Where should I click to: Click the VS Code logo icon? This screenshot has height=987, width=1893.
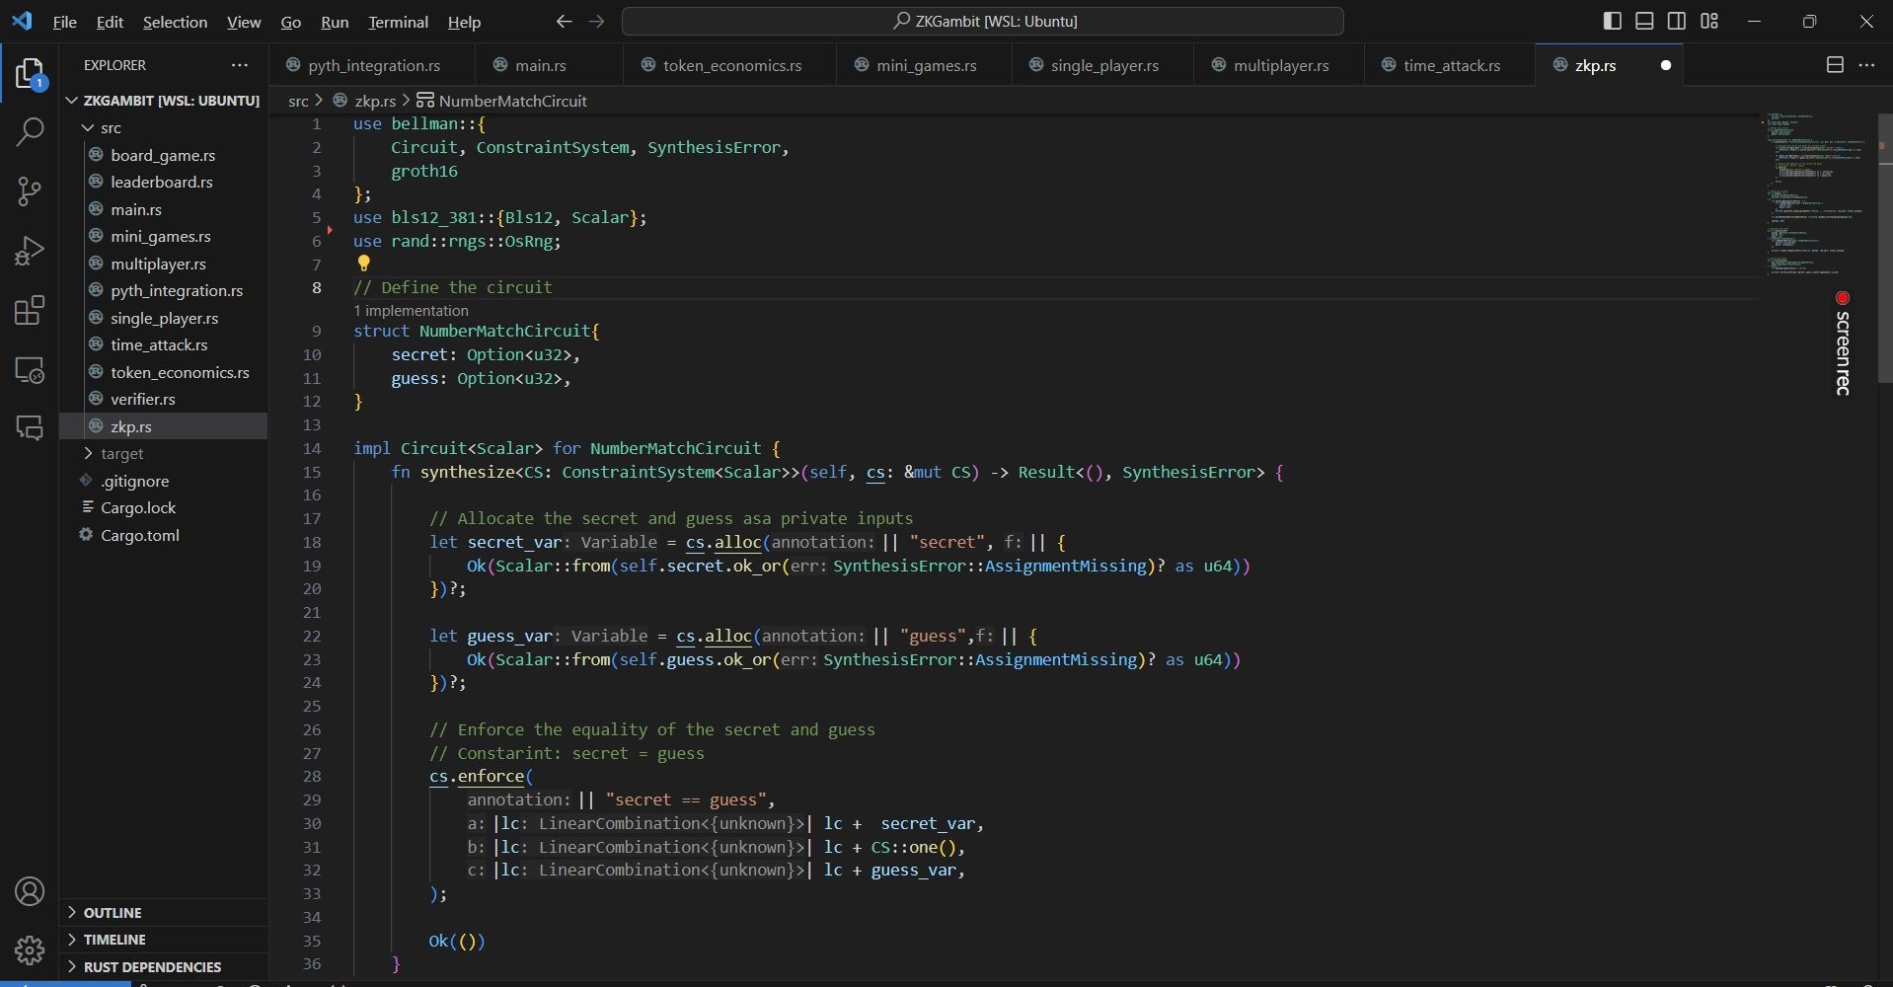click(x=22, y=21)
